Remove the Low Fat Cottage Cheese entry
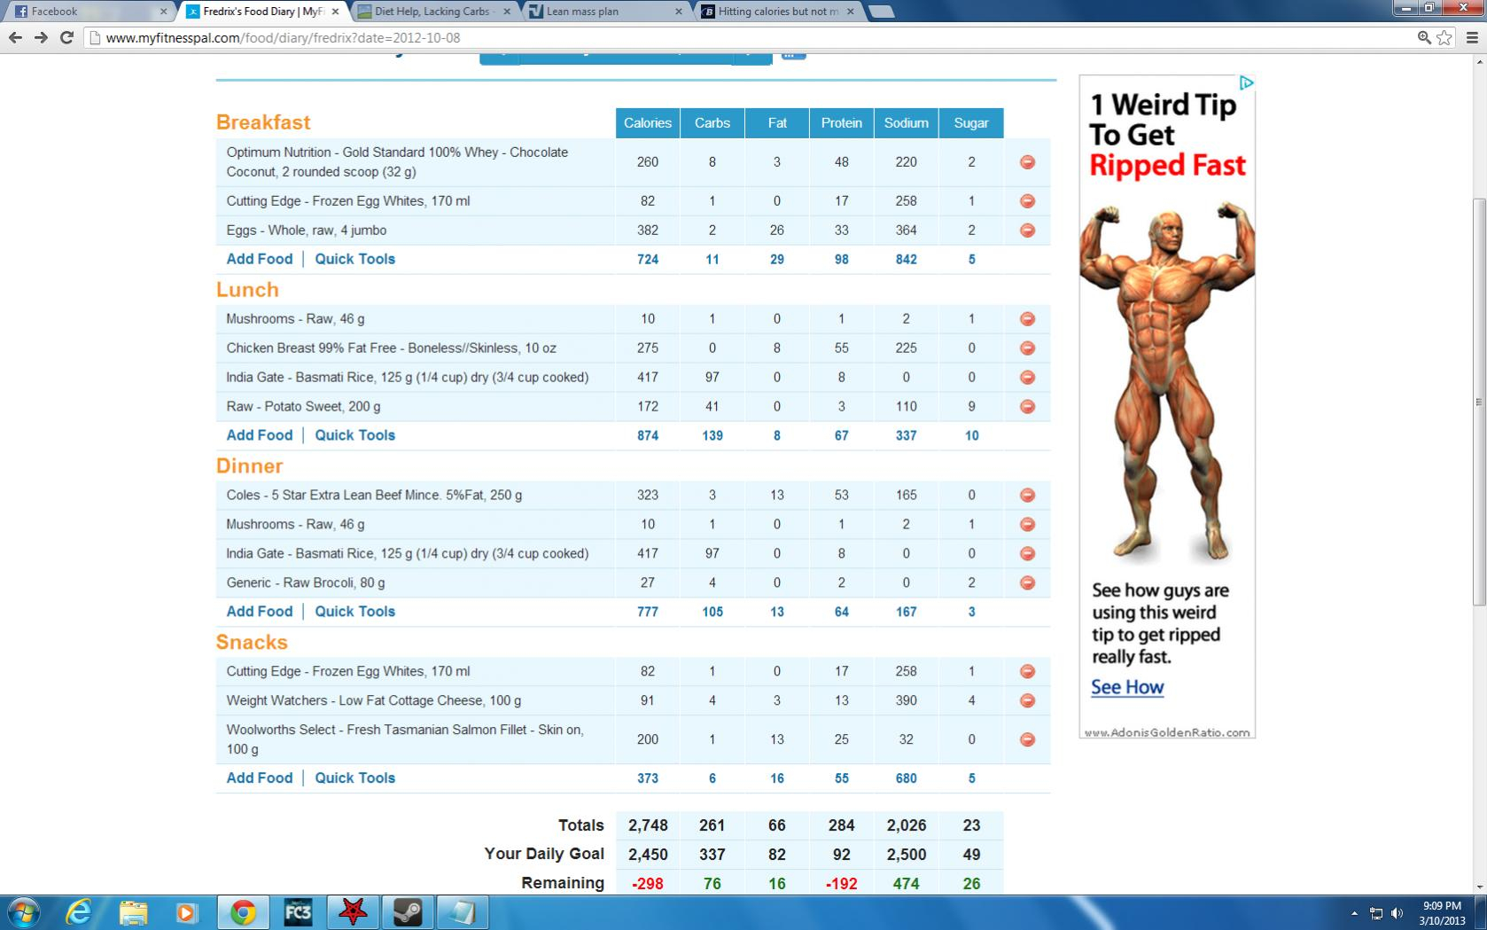The image size is (1487, 930). (1027, 701)
